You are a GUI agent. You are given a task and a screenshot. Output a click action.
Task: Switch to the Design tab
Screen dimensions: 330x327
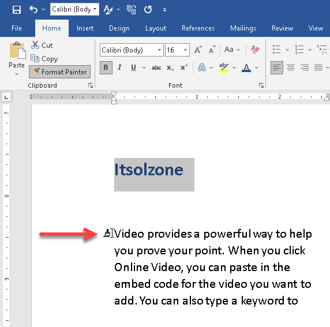[119, 28]
